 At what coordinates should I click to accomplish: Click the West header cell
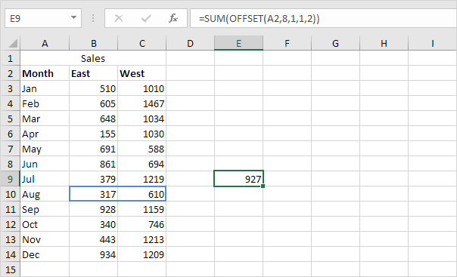(142, 73)
